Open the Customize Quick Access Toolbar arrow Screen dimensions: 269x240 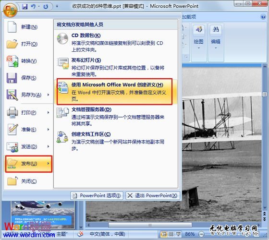click(x=57, y=6)
